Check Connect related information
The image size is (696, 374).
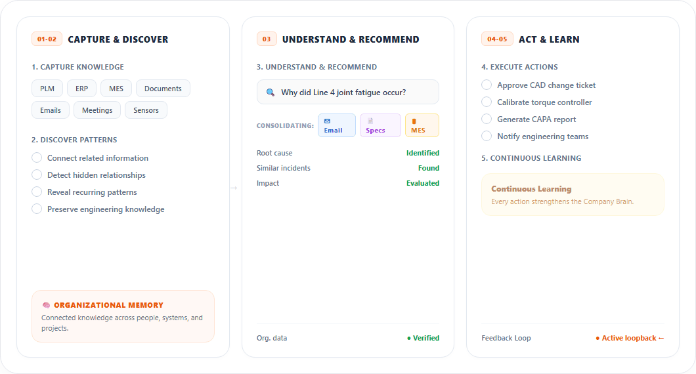point(37,157)
